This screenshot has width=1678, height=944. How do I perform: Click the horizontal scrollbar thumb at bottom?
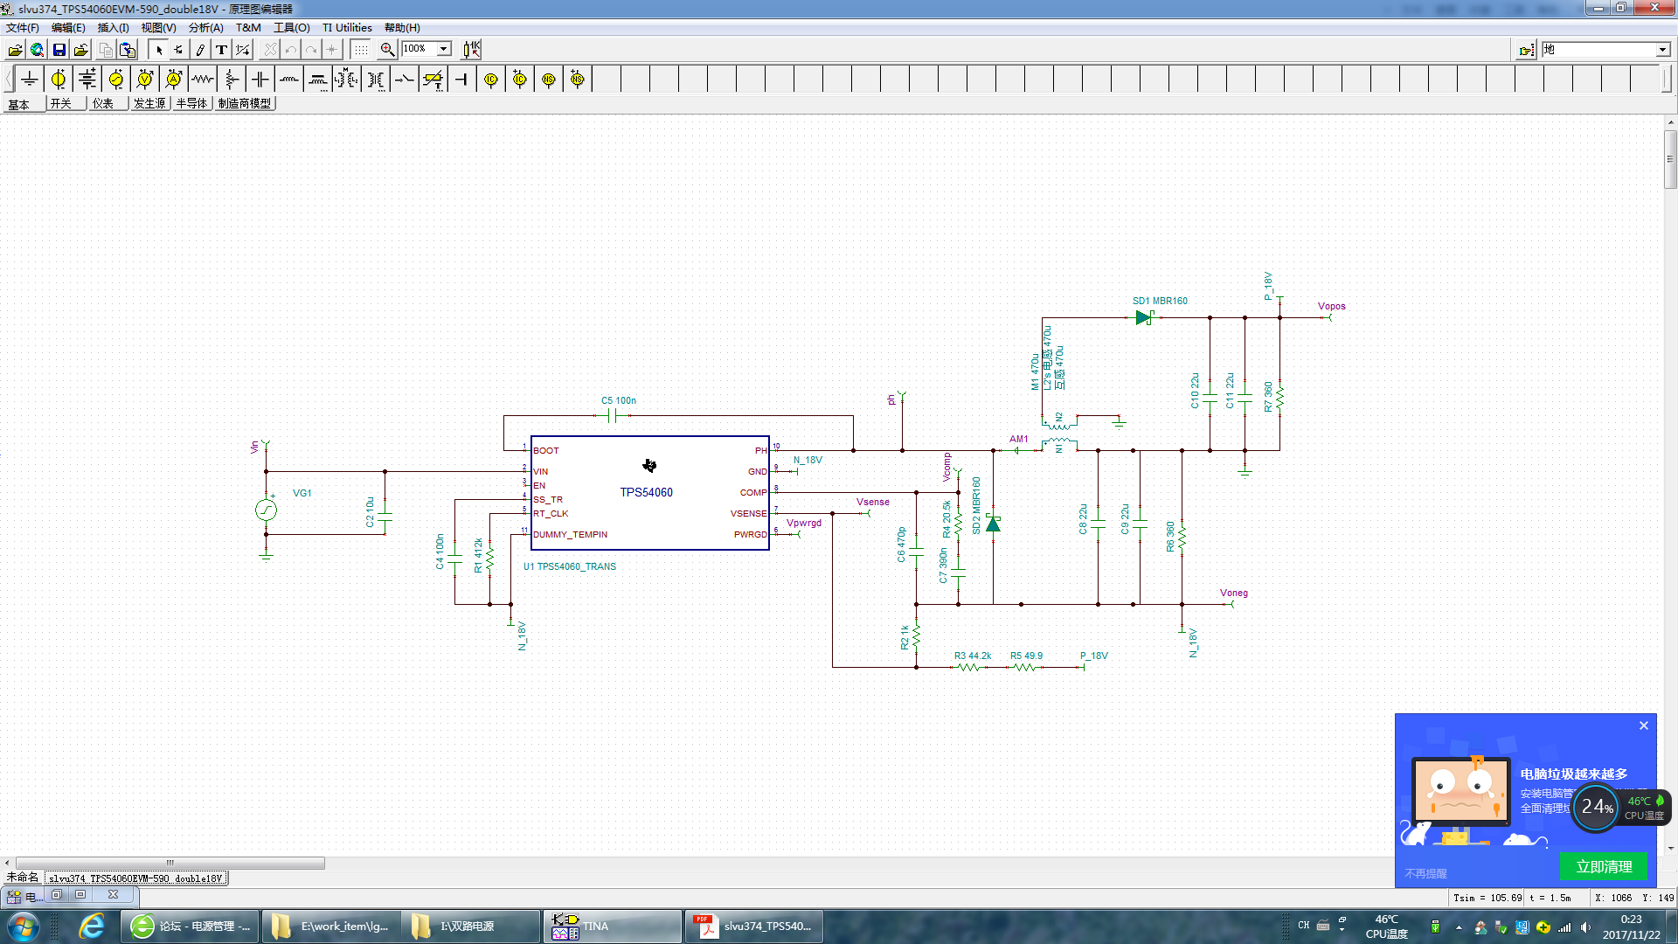(x=170, y=863)
